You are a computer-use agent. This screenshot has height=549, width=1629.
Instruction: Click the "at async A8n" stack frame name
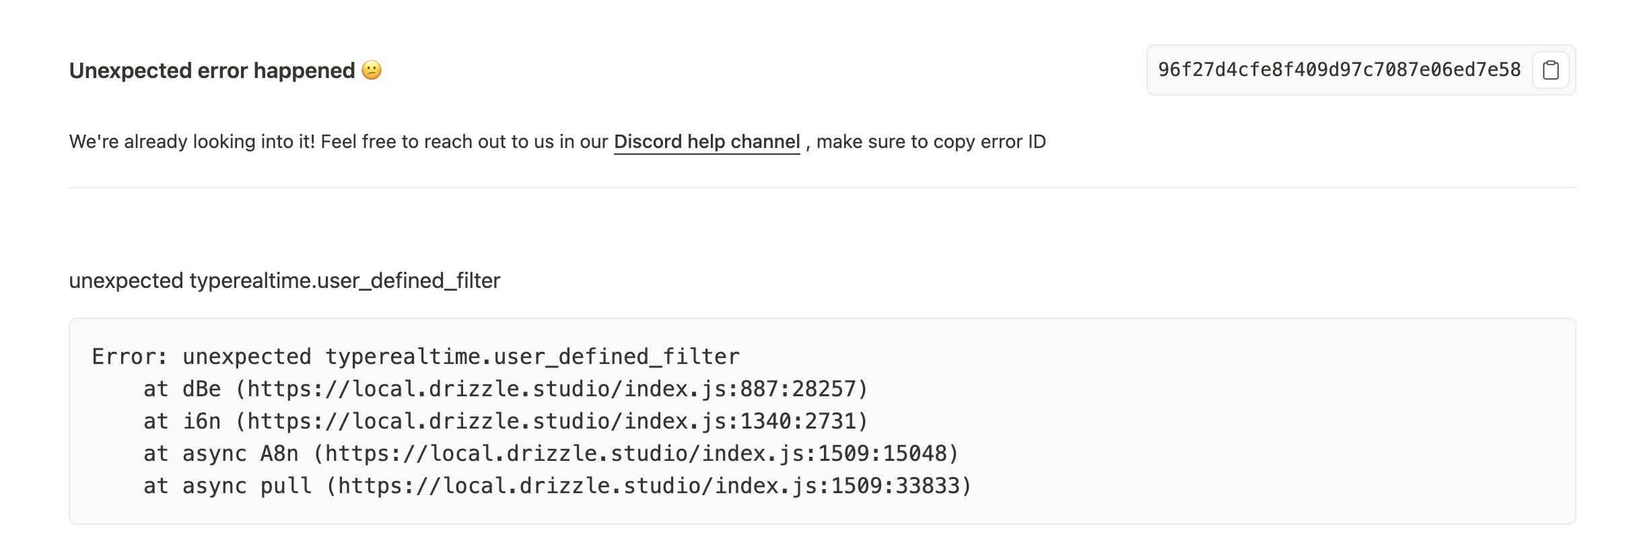pyautogui.click(x=279, y=453)
